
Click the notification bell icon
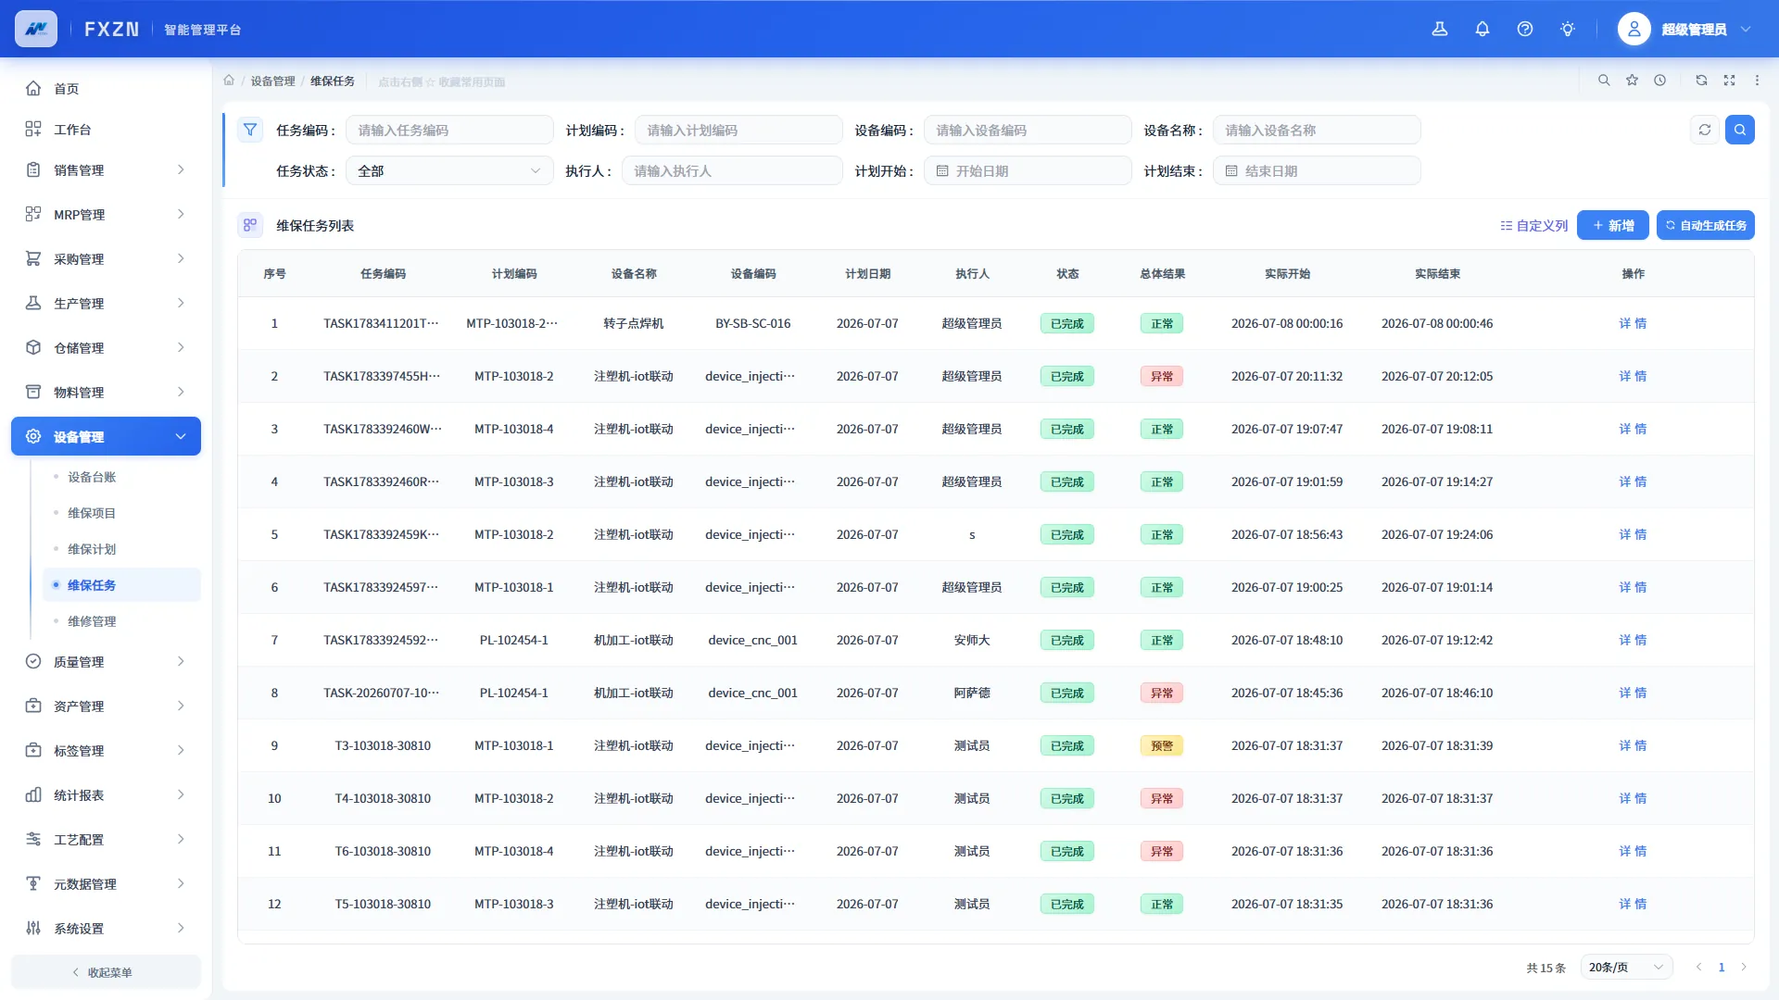click(1482, 29)
